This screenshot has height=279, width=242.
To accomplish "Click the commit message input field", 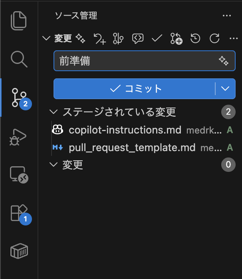I will point(145,61).
